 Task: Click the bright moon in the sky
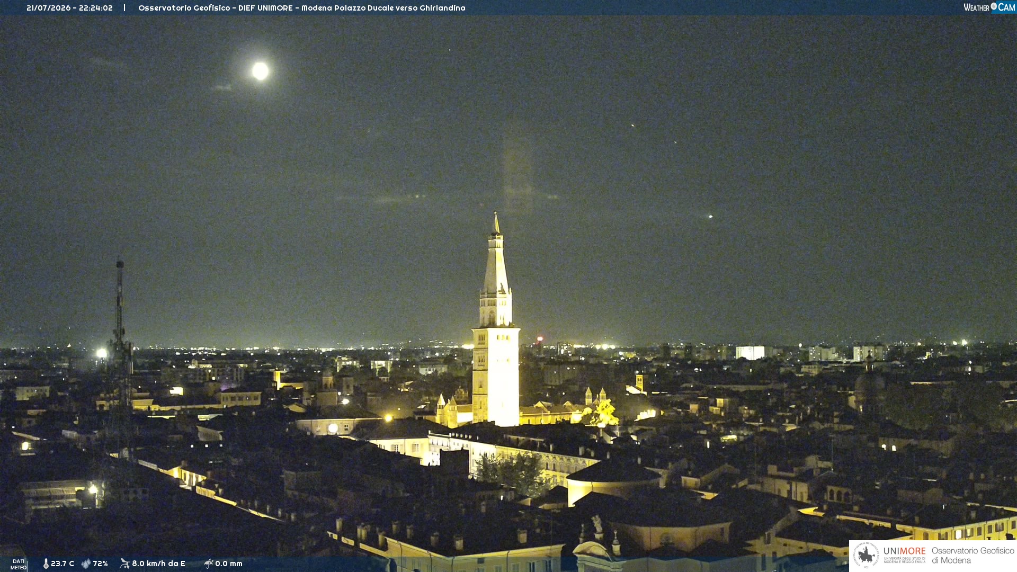pos(260,71)
